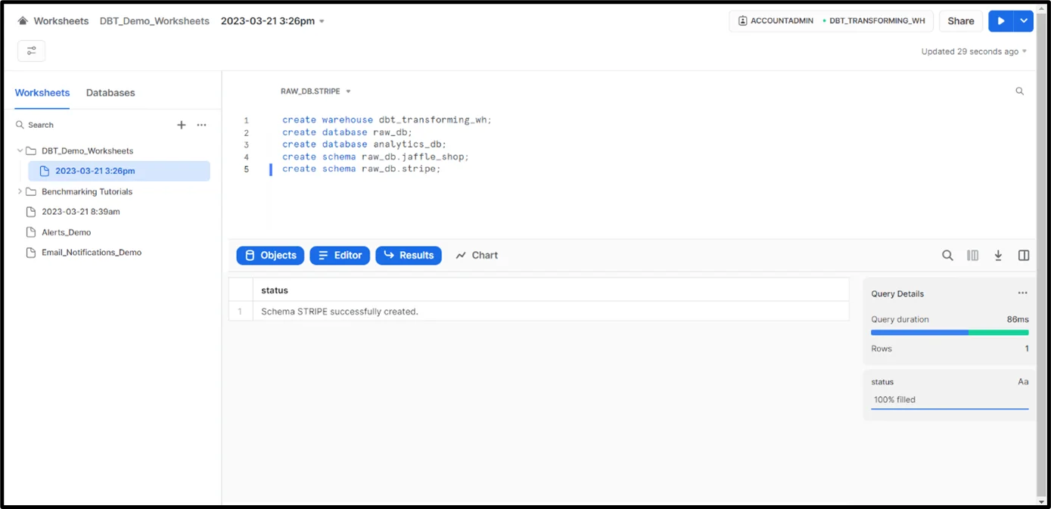Open the filter settings icon button
The width and height of the screenshot is (1051, 509).
31,51
